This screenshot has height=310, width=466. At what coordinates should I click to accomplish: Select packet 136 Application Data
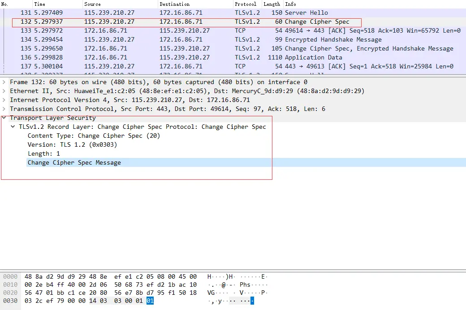click(x=233, y=57)
